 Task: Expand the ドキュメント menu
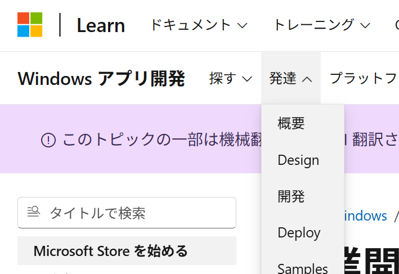tap(199, 25)
